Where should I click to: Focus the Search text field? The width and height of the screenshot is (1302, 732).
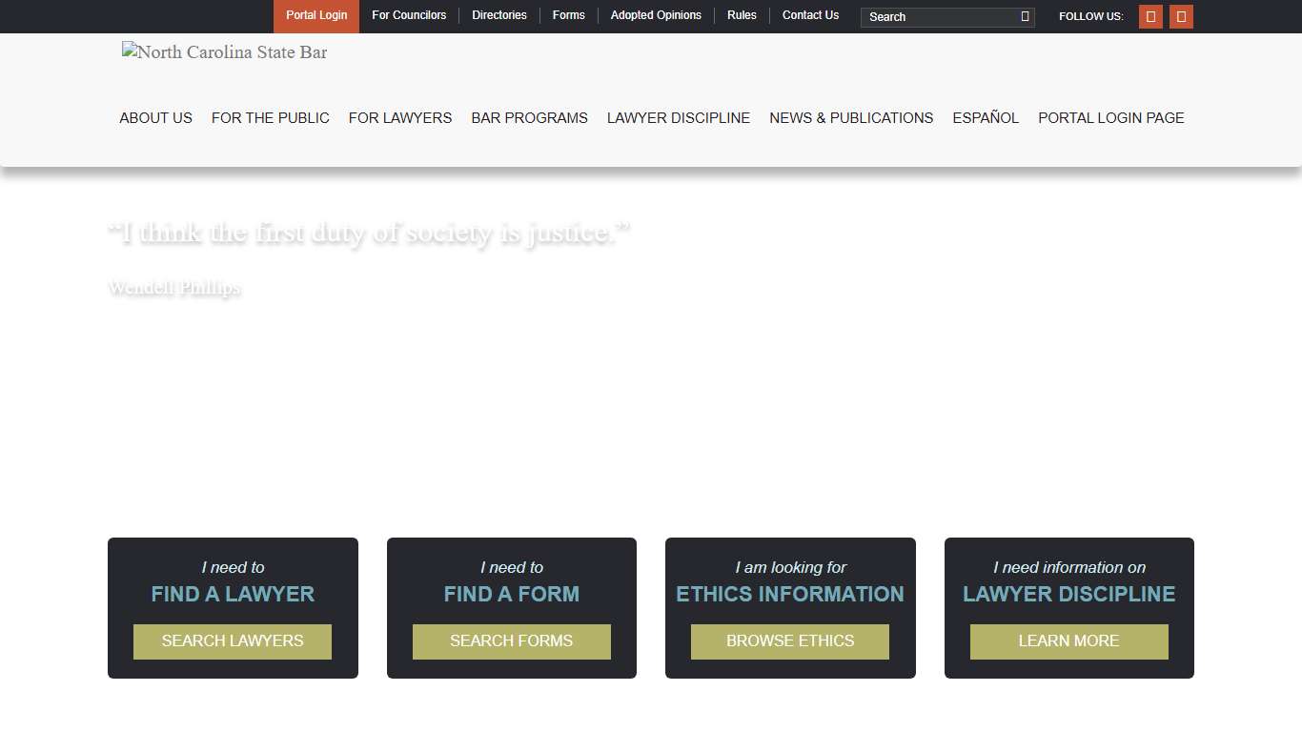tap(939, 17)
